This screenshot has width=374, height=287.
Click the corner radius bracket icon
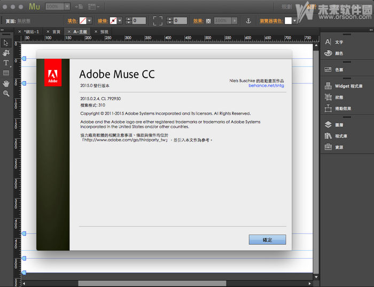(x=158, y=21)
